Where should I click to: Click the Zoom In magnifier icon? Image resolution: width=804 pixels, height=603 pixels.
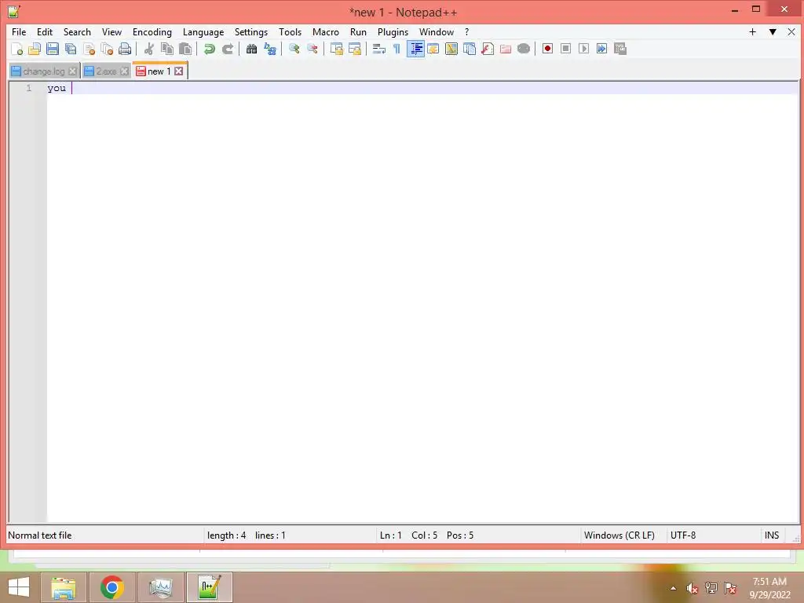(x=294, y=49)
